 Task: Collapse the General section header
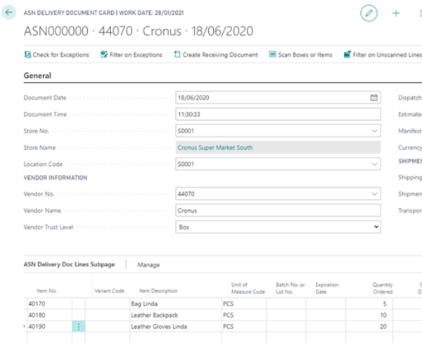(37, 75)
